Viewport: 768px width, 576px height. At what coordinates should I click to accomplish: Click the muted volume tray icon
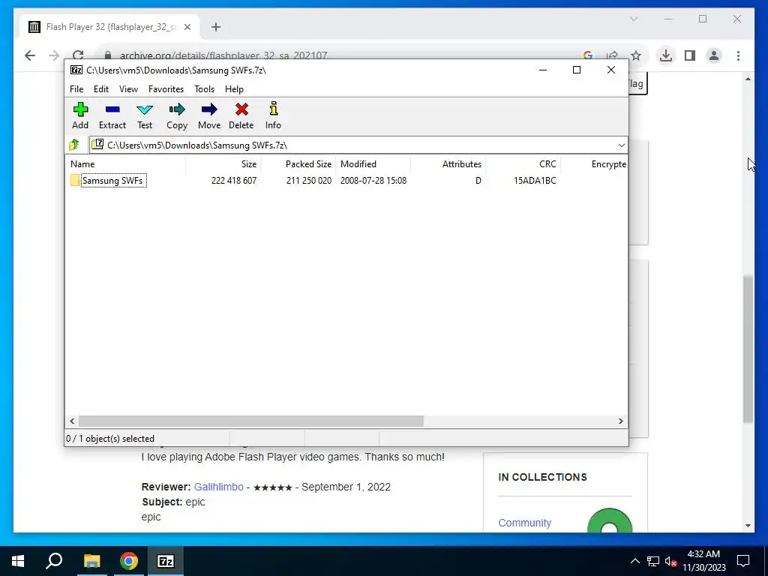click(x=671, y=561)
